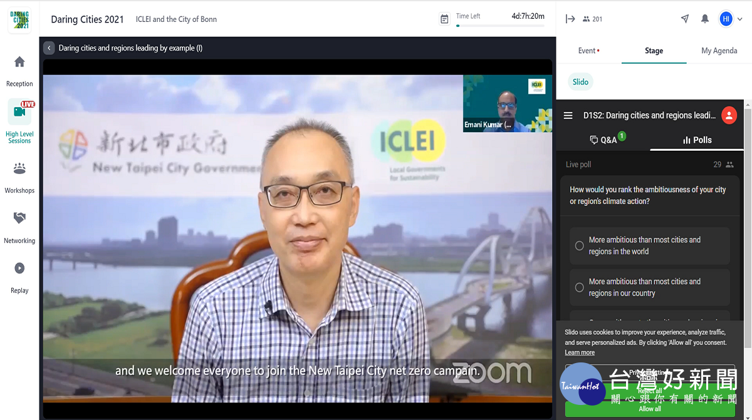Viewport: 752px width, 420px height.
Task: Follow the Learn more cookie link
Action: pyautogui.click(x=580, y=352)
